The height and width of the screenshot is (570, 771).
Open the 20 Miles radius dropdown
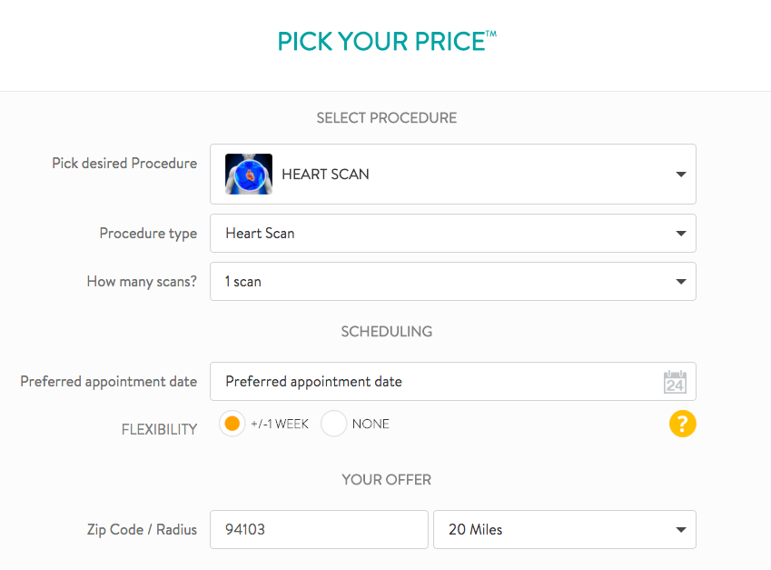click(564, 530)
